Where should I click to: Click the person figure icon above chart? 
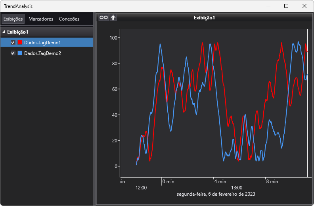(x=113, y=17)
